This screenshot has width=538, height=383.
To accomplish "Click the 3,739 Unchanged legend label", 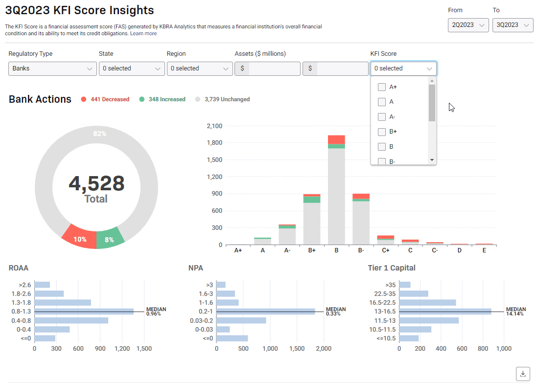I will click(x=225, y=99).
